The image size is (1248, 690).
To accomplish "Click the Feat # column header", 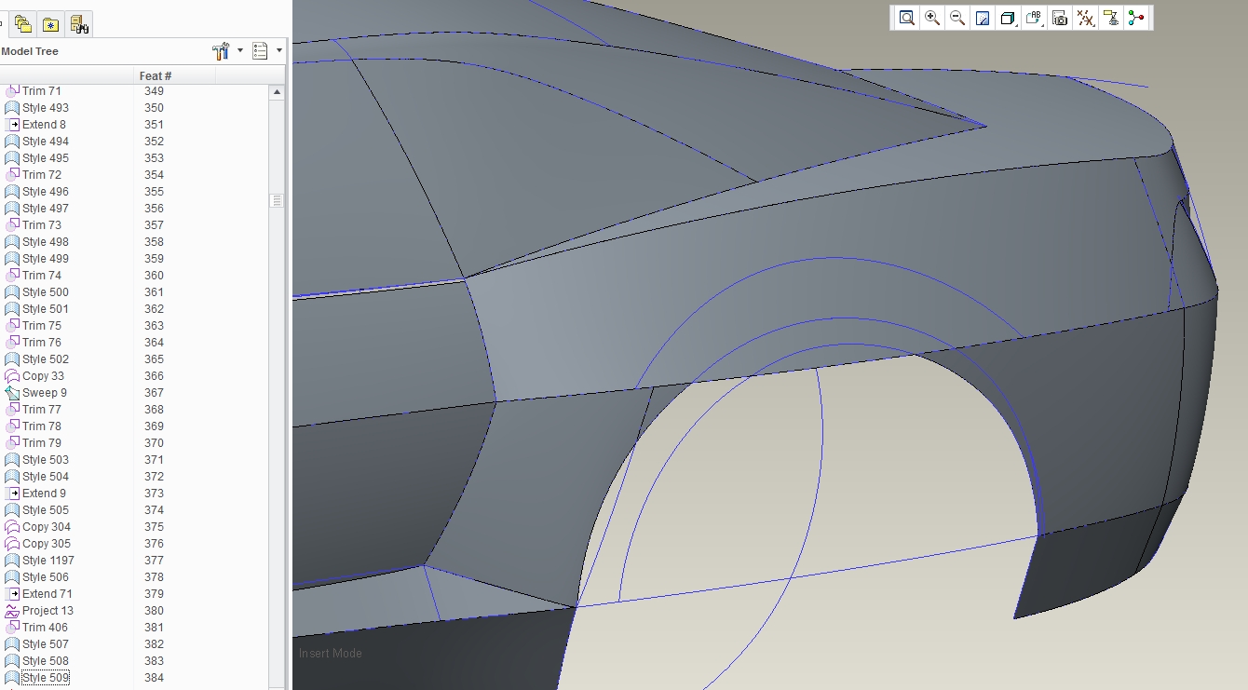I will pos(176,75).
